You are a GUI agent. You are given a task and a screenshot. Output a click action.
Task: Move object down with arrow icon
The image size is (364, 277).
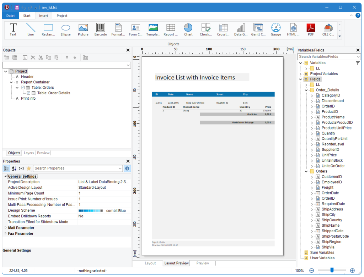click(75, 57)
